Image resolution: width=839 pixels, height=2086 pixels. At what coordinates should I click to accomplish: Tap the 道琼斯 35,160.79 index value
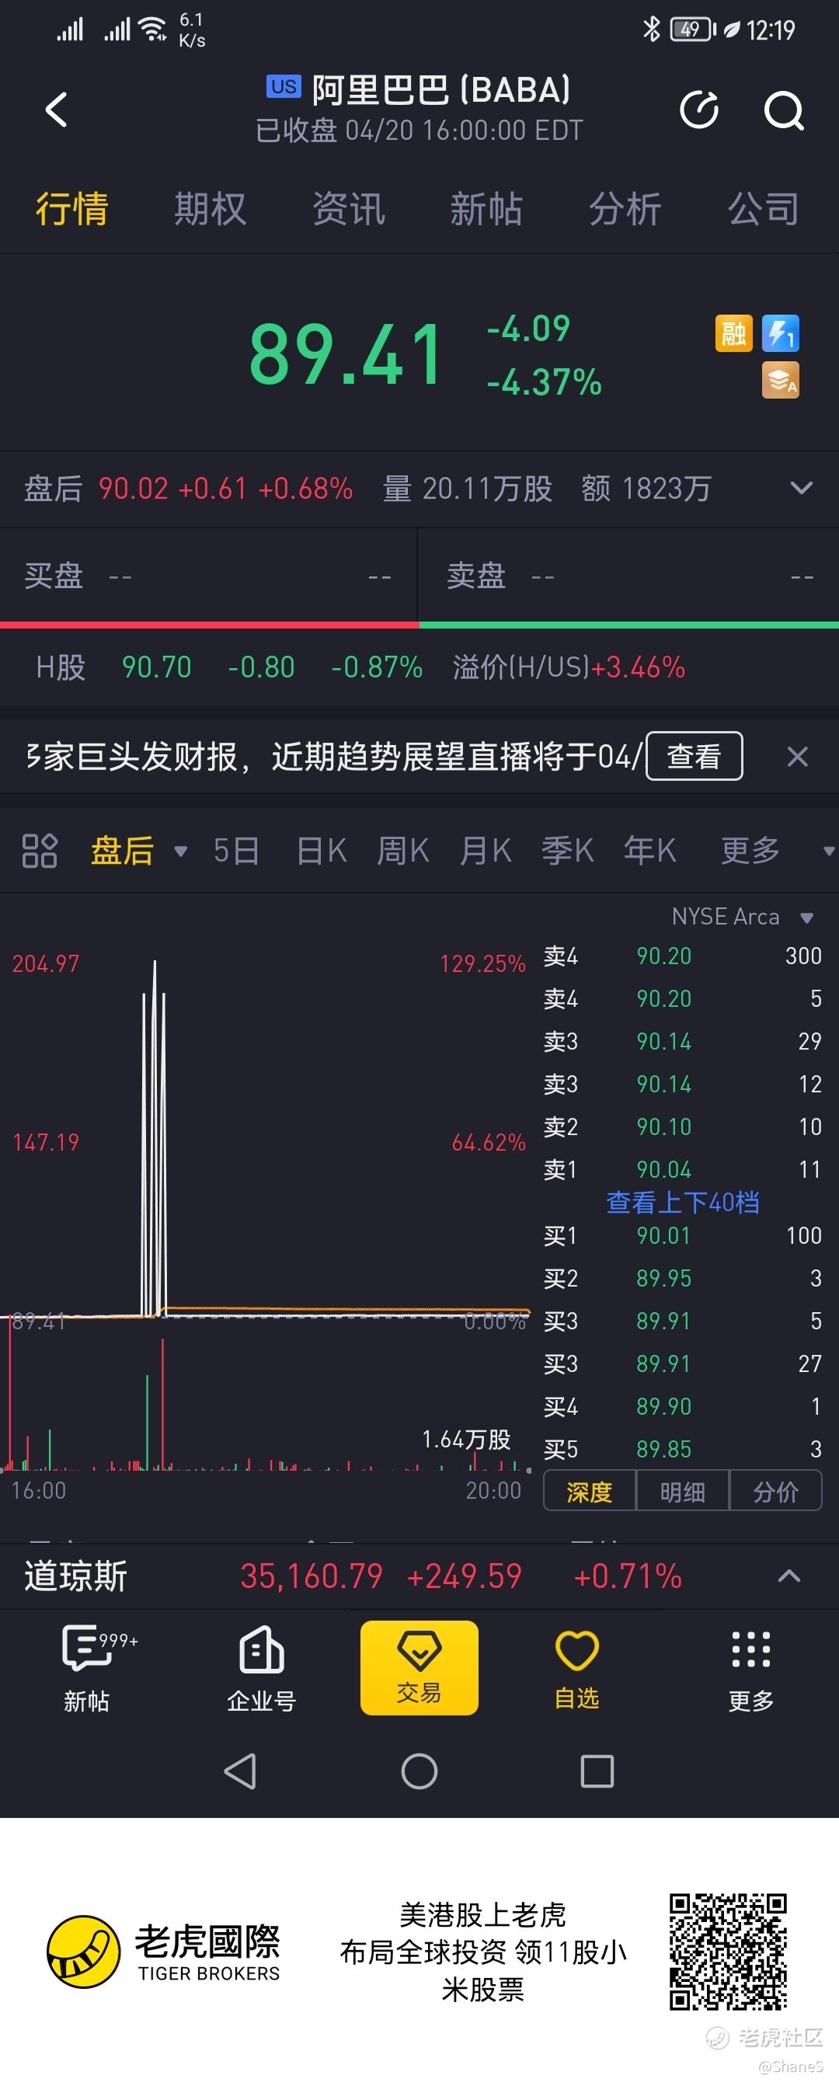point(311,1576)
